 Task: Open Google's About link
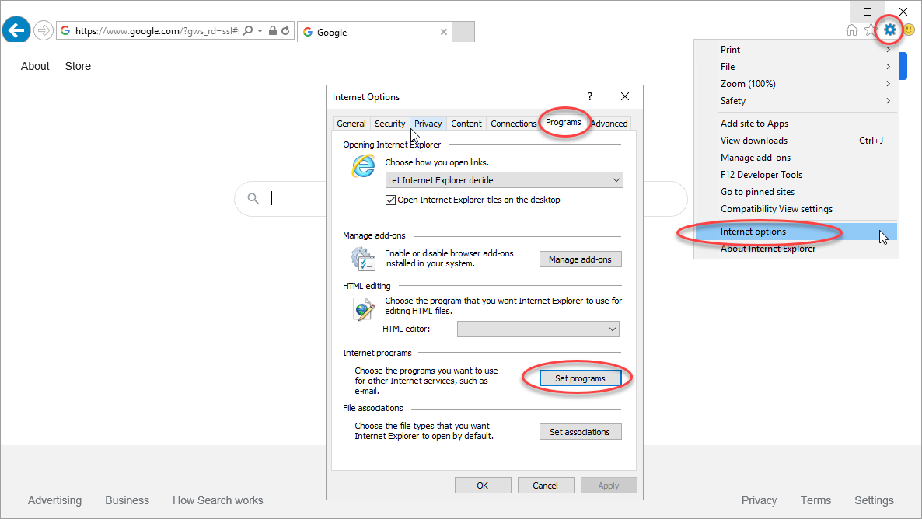tap(35, 66)
